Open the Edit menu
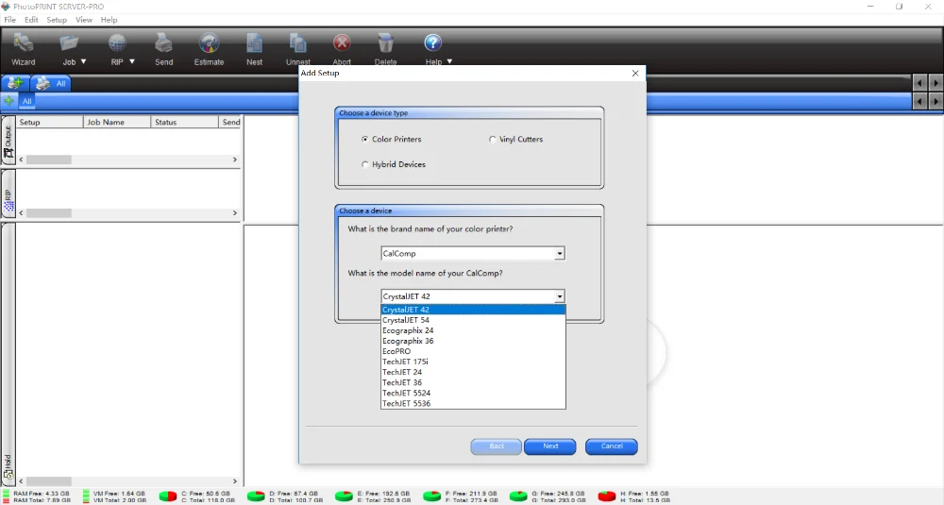The image size is (944, 505). pyautogui.click(x=31, y=20)
